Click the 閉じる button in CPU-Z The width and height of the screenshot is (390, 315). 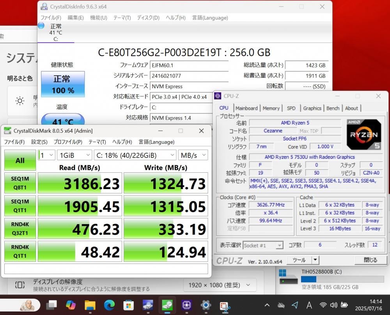click(x=370, y=260)
